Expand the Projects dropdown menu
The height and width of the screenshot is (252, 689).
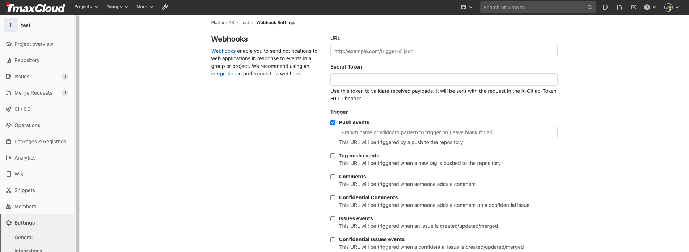(86, 7)
